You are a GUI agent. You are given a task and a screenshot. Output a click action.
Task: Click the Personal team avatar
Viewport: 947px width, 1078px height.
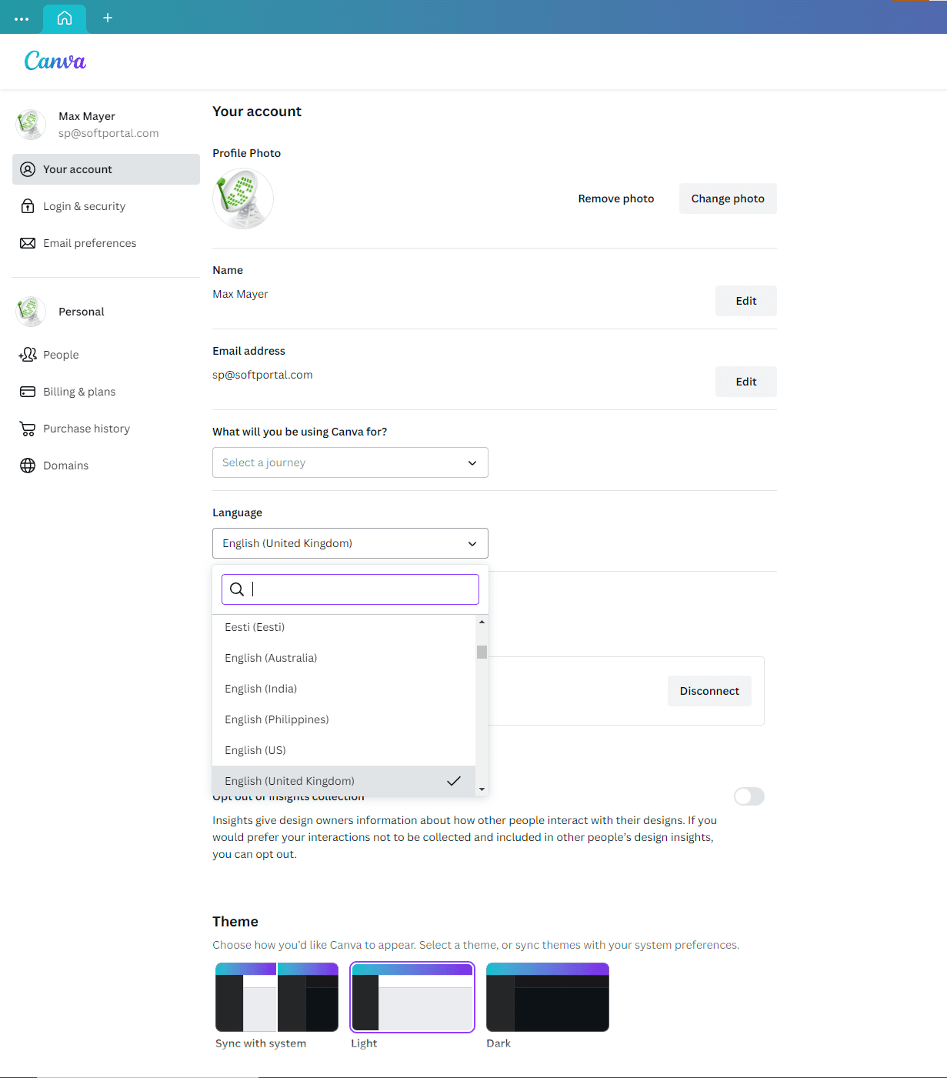point(31,312)
